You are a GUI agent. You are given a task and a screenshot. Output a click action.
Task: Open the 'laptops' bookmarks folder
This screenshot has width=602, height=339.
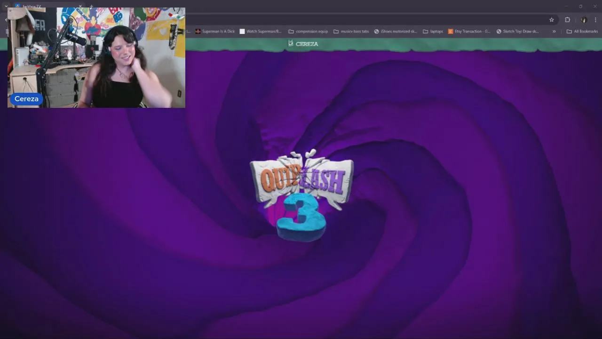[433, 32]
